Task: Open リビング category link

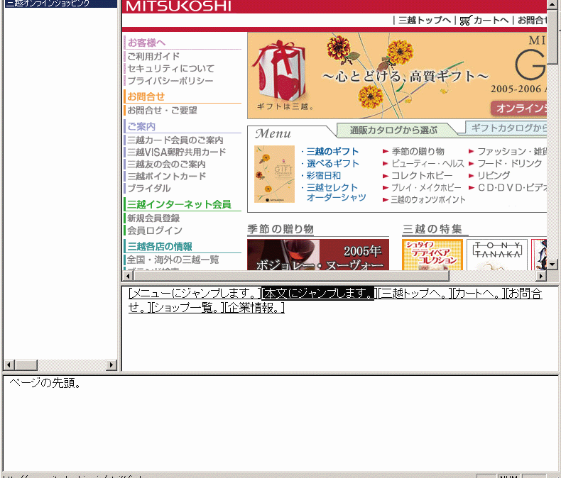Action: tap(494, 175)
